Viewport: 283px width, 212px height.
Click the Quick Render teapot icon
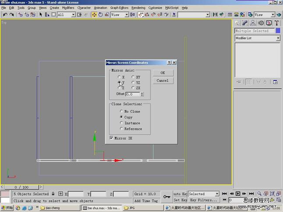[x=279, y=14]
